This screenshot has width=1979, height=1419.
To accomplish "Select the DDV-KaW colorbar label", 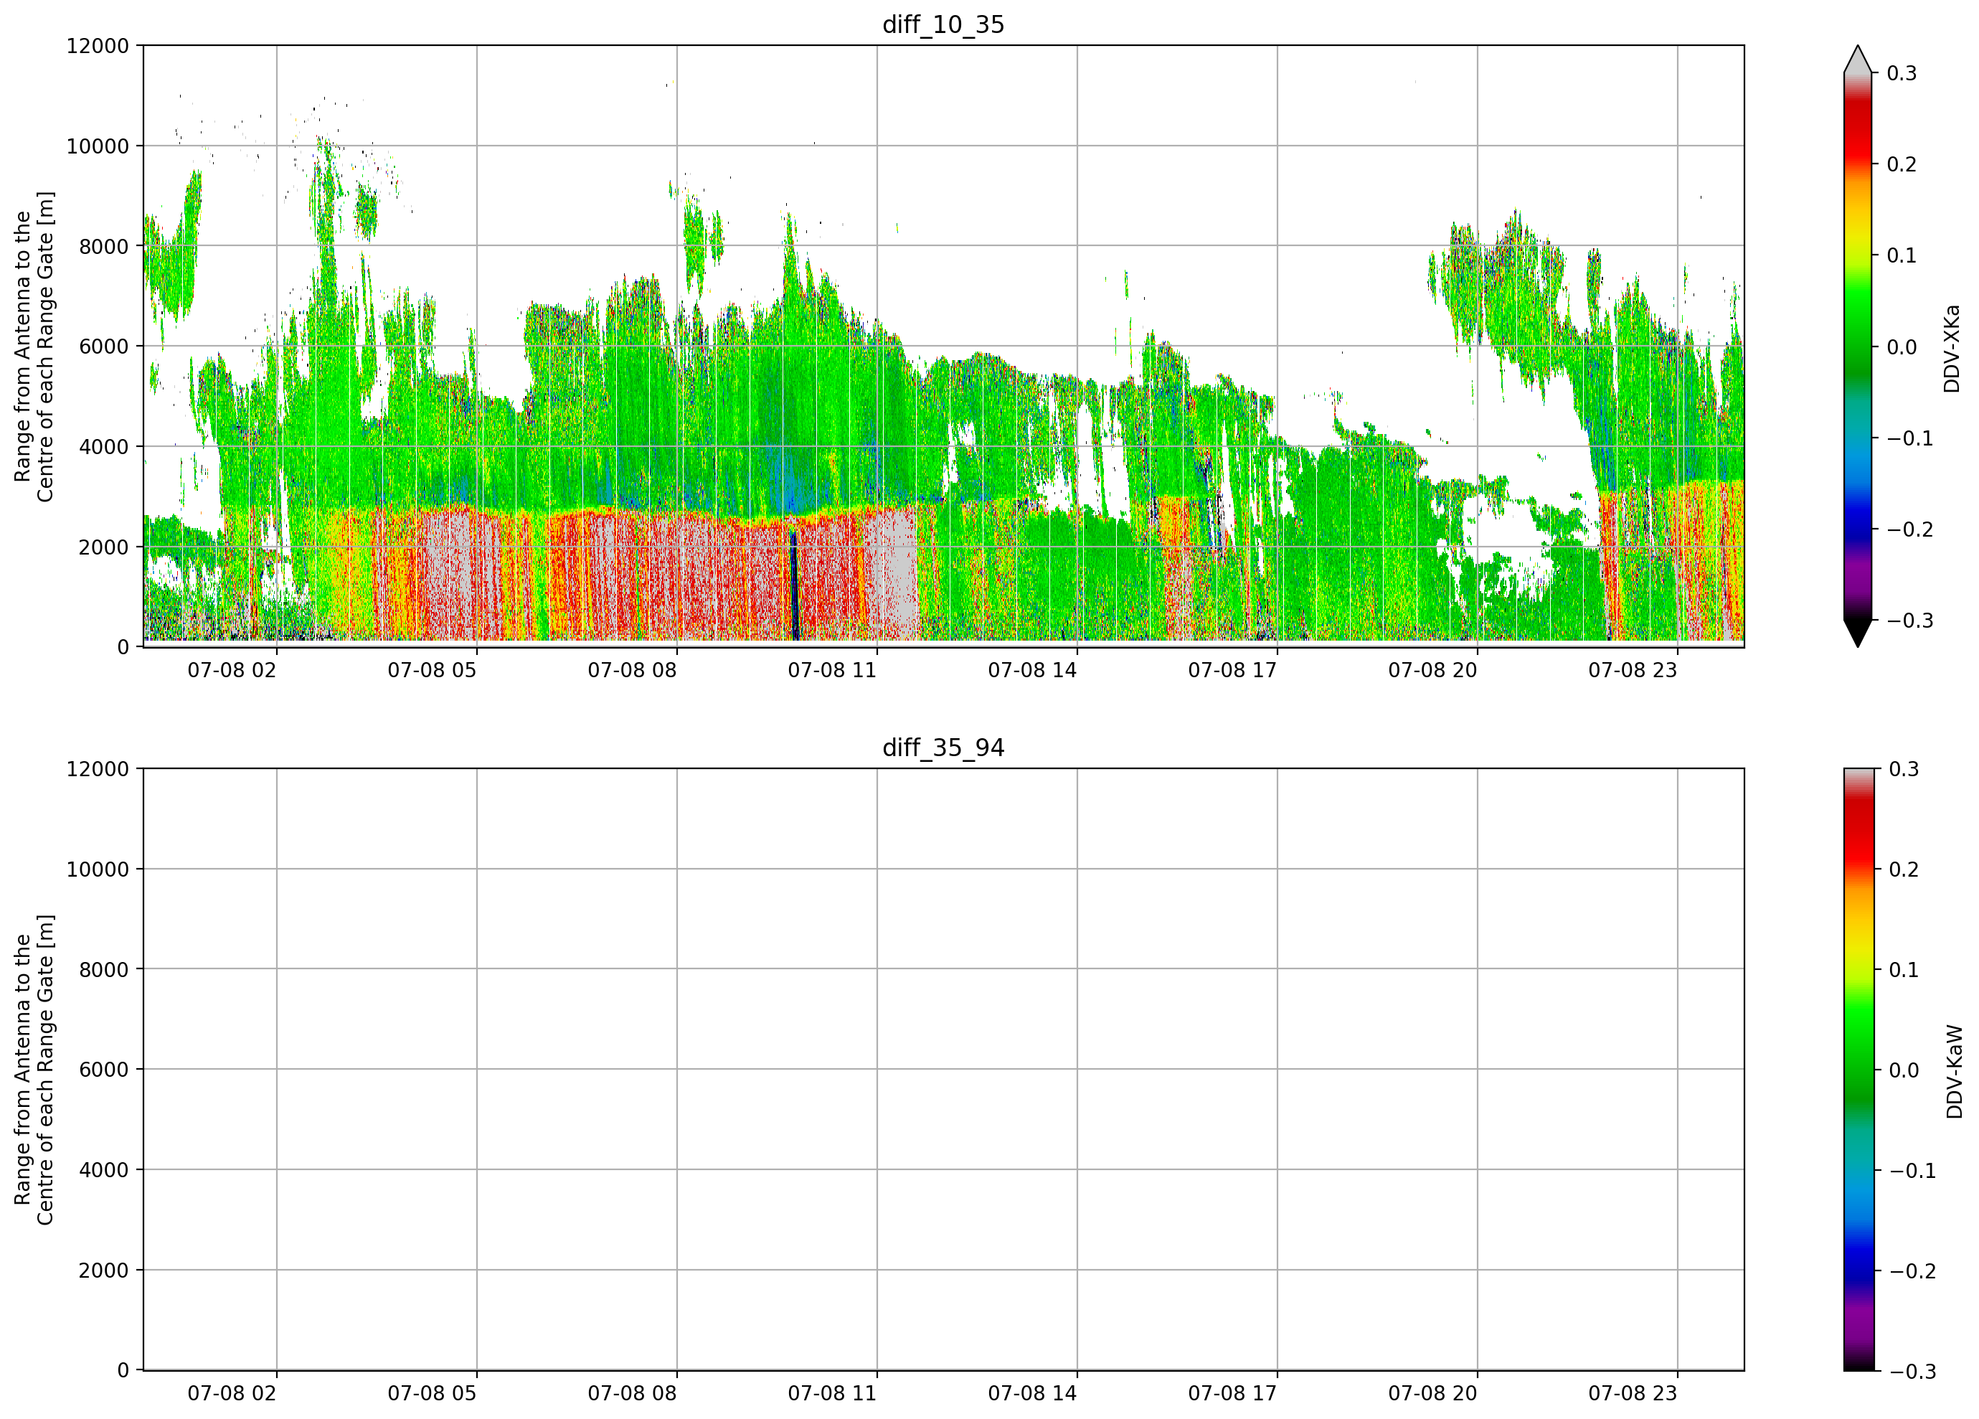I will point(1955,1072).
